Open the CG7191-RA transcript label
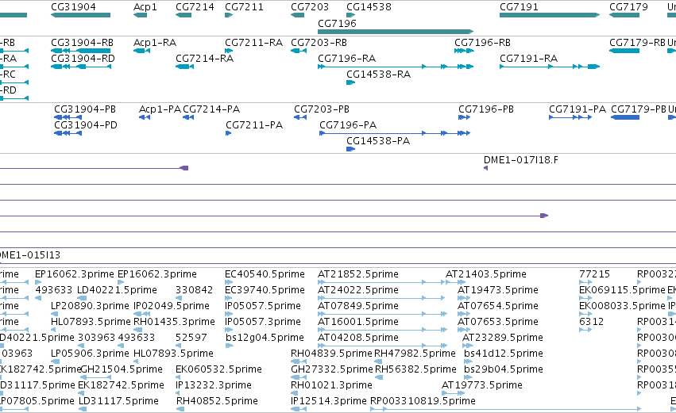The image size is (676, 413). click(528, 59)
